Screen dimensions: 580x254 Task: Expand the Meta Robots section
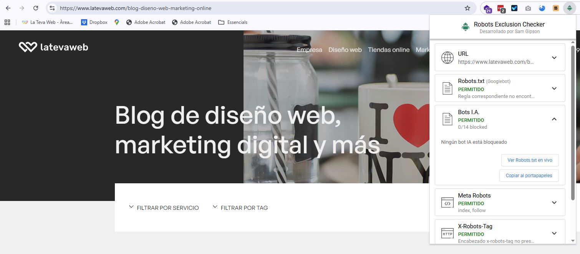click(554, 203)
